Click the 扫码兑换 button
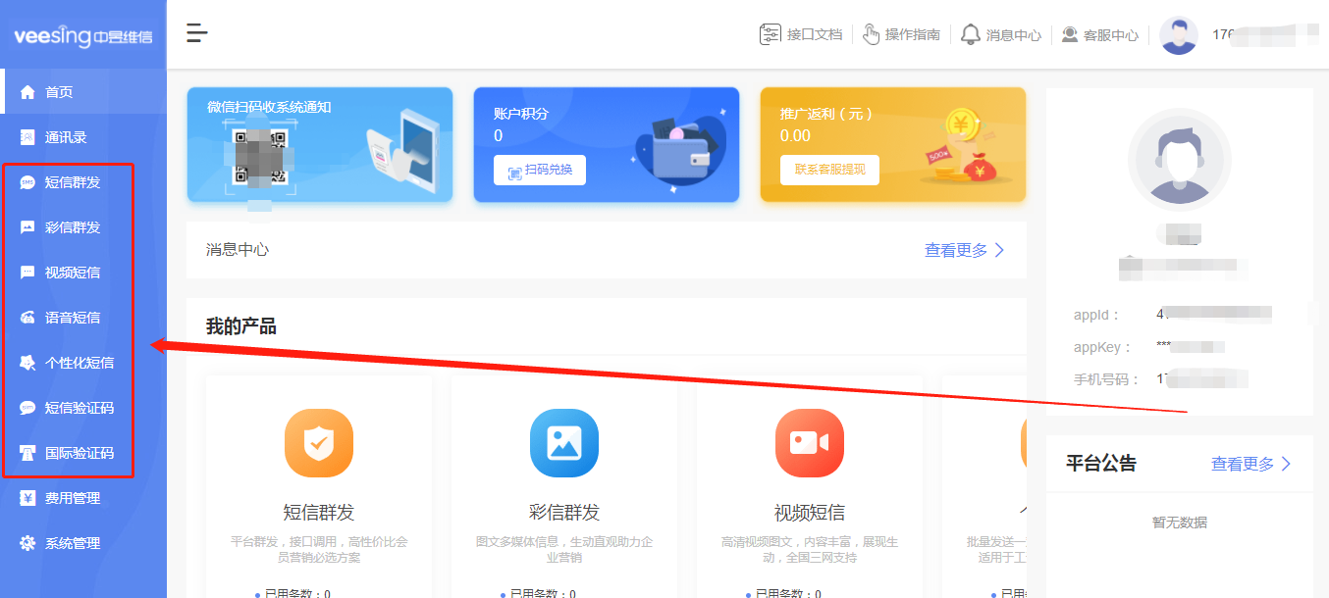Screen dimensions: 1329x598 (539, 170)
